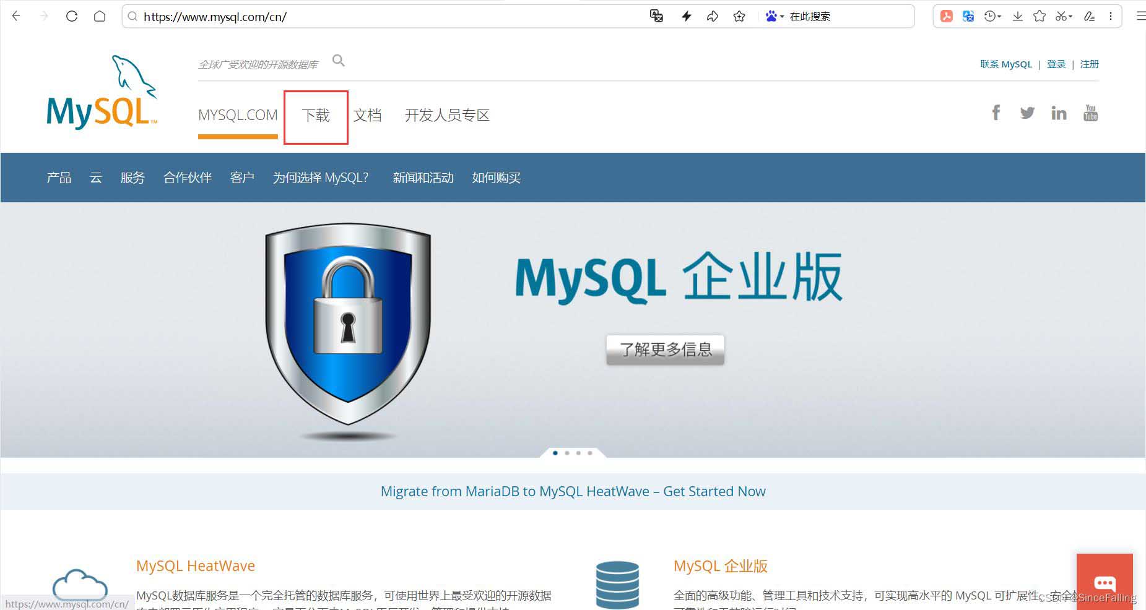Click the 了解更多信息 banner button
The height and width of the screenshot is (610, 1146).
pyautogui.click(x=665, y=350)
